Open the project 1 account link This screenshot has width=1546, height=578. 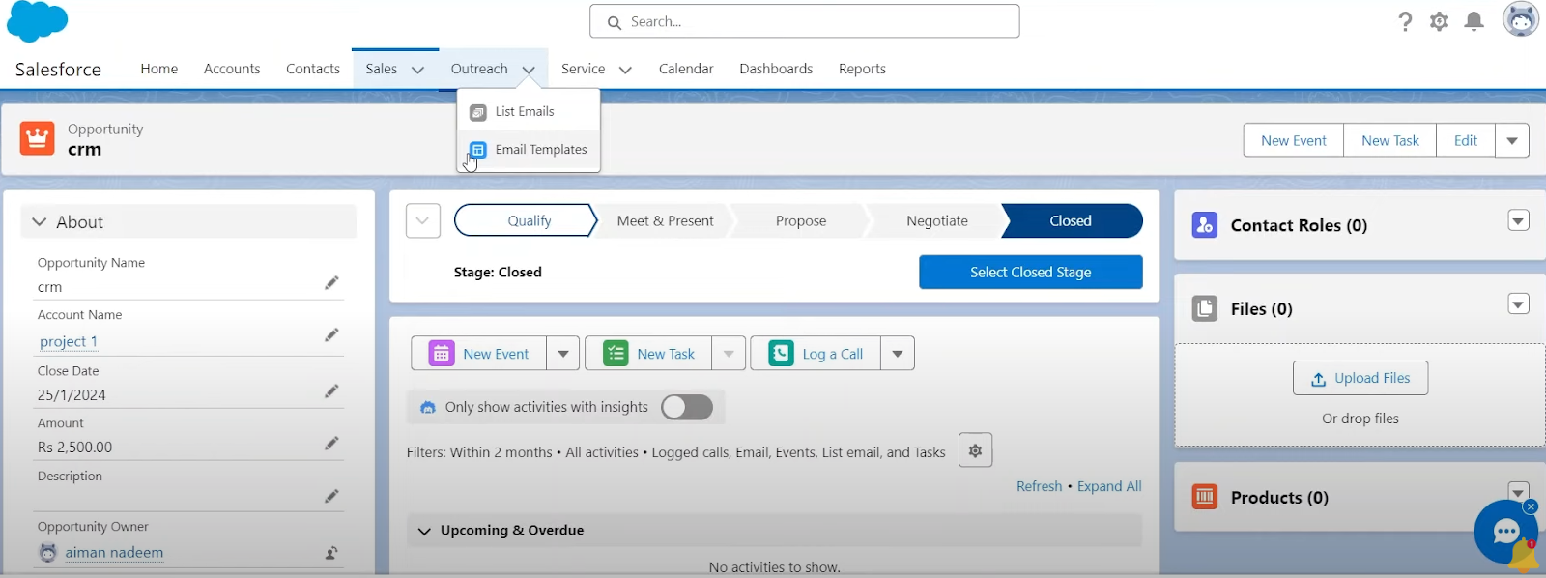(x=69, y=341)
